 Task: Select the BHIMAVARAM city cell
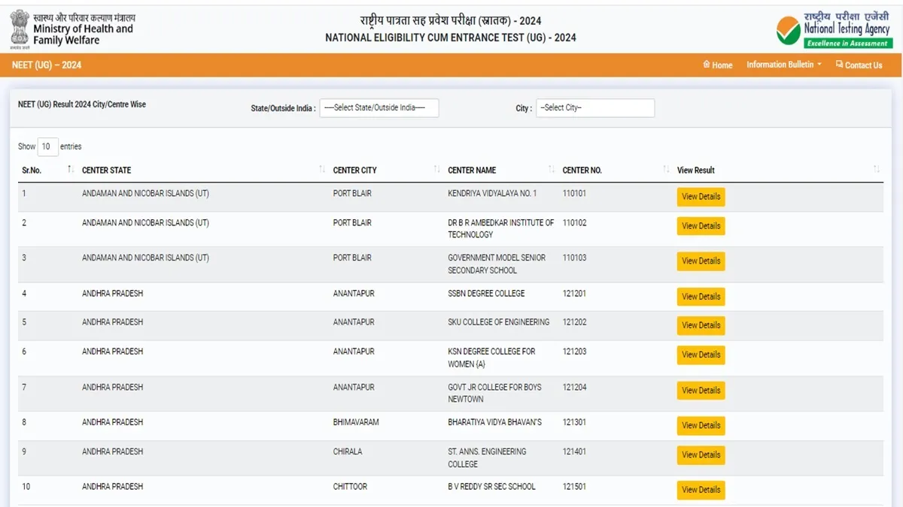(x=356, y=422)
